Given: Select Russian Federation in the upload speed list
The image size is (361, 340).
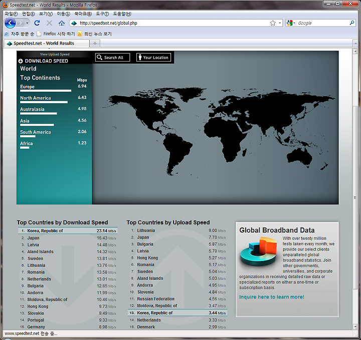Looking at the screenshot, I should pos(155,299).
